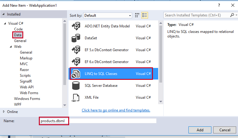The width and height of the screenshot is (238, 138).
Task: Click the DataSet template icon
Action: point(76,38)
